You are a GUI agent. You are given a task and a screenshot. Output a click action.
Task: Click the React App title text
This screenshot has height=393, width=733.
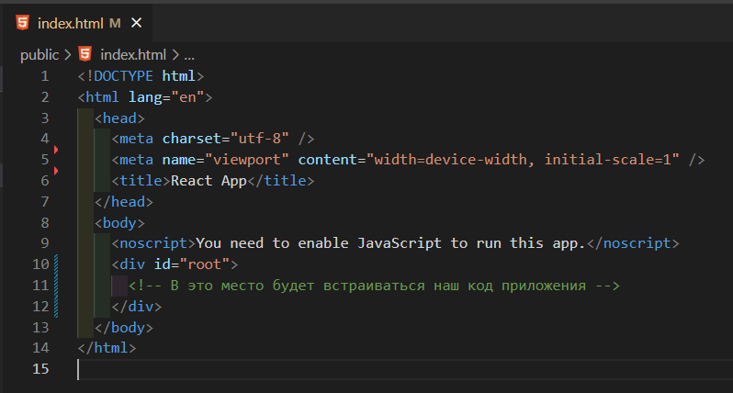(209, 180)
